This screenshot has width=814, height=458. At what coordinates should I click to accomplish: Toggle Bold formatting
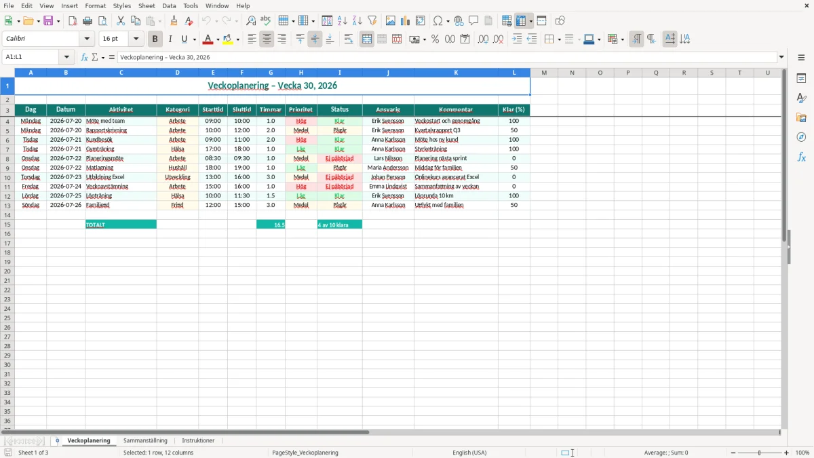click(x=155, y=39)
